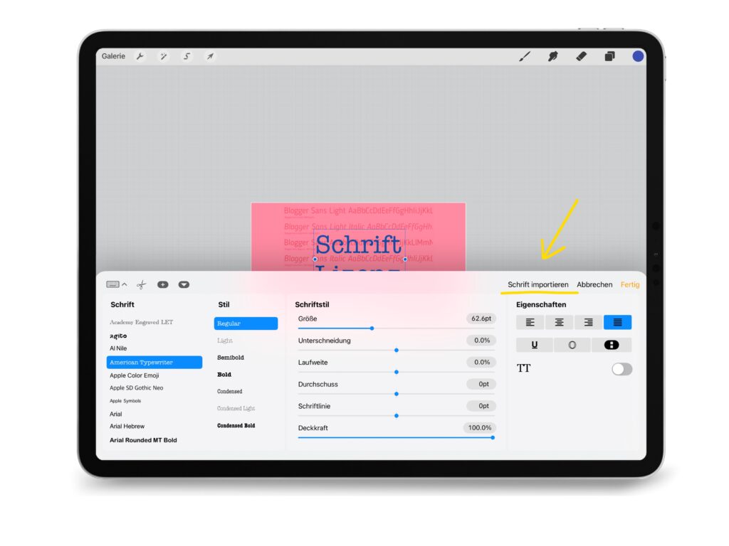Click the scissors cut icon
This screenshot has height=546, width=729.
pos(141,284)
